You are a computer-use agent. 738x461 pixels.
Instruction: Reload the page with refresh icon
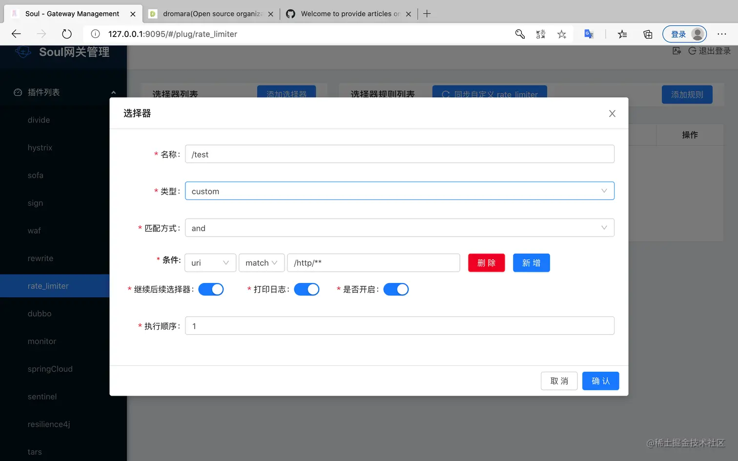[x=67, y=34]
